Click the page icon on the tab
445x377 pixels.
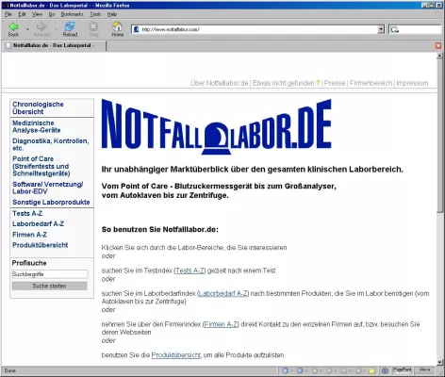[x=8, y=45]
